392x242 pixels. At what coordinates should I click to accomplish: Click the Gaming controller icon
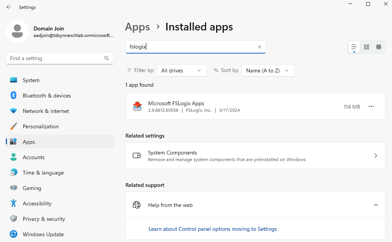click(14, 188)
